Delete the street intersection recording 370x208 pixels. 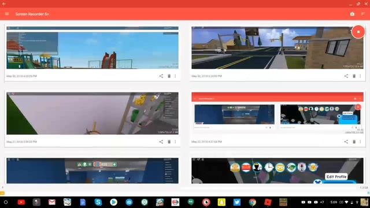[x=354, y=76]
